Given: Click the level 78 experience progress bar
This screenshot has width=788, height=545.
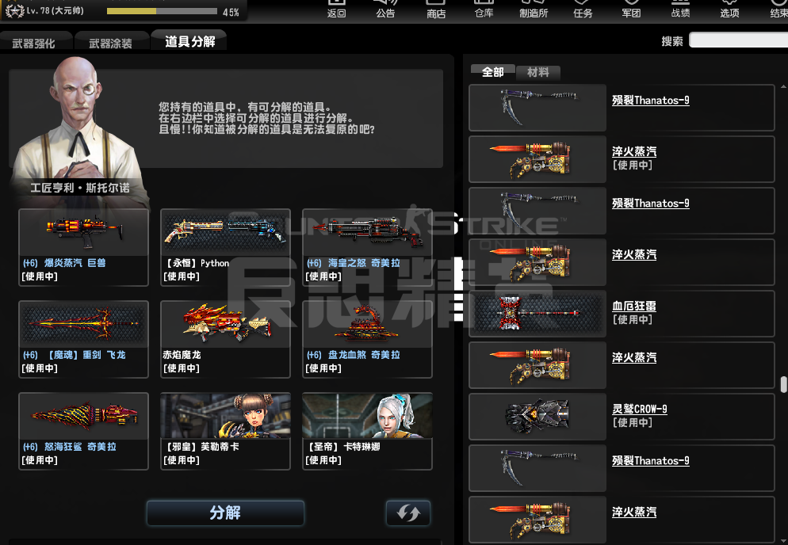Looking at the screenshot, I should [x=162, y=11].
